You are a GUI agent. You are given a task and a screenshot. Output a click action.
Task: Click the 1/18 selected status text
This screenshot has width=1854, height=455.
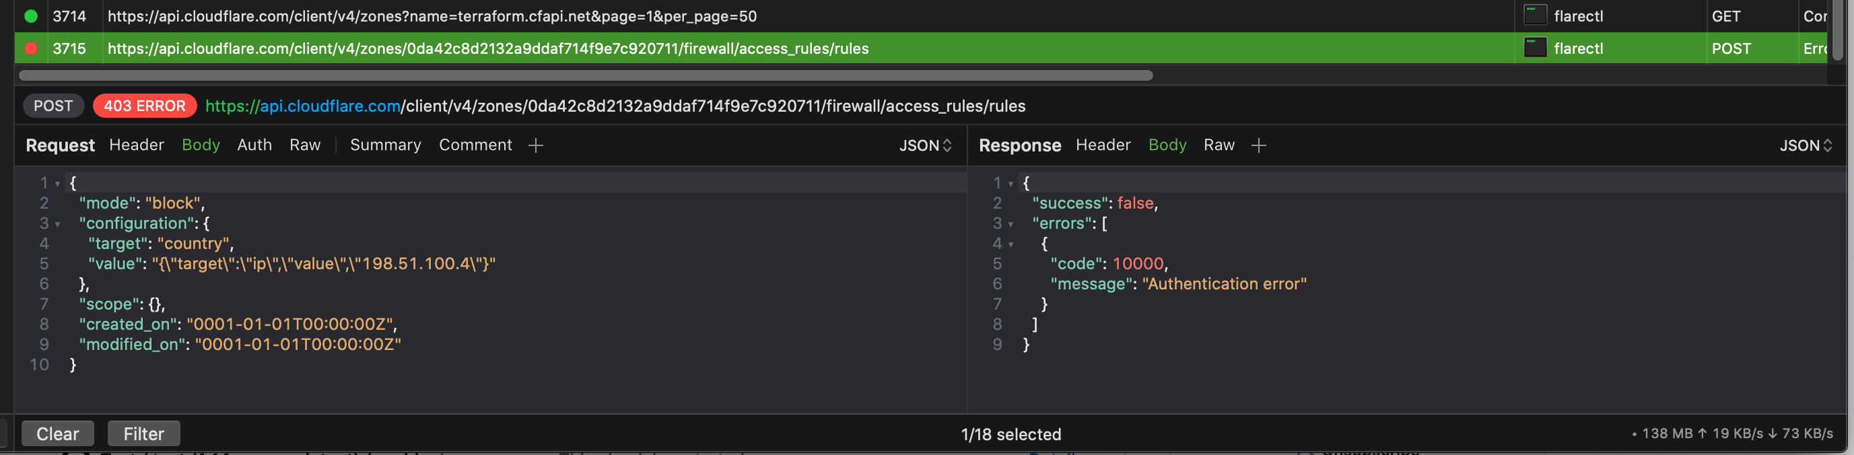1011,434
